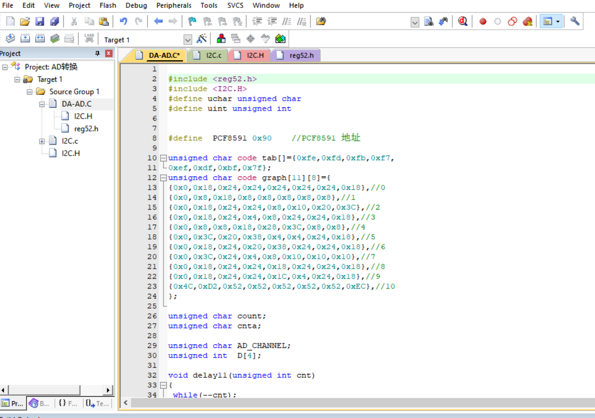Image resolution: width=595 pixels, height=418 pixels.
Task: Select DA-AD.C in the Project tree
Action: (77, 104)
